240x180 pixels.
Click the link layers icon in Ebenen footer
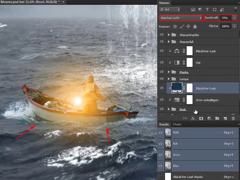click(185, 118)
